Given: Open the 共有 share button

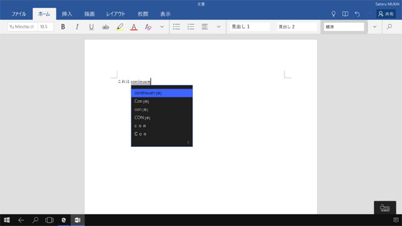Looking at the screenshot, I should (x=386, y=14).
